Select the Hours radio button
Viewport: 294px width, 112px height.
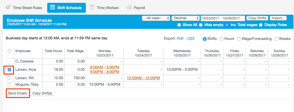(x=221, y=39)
